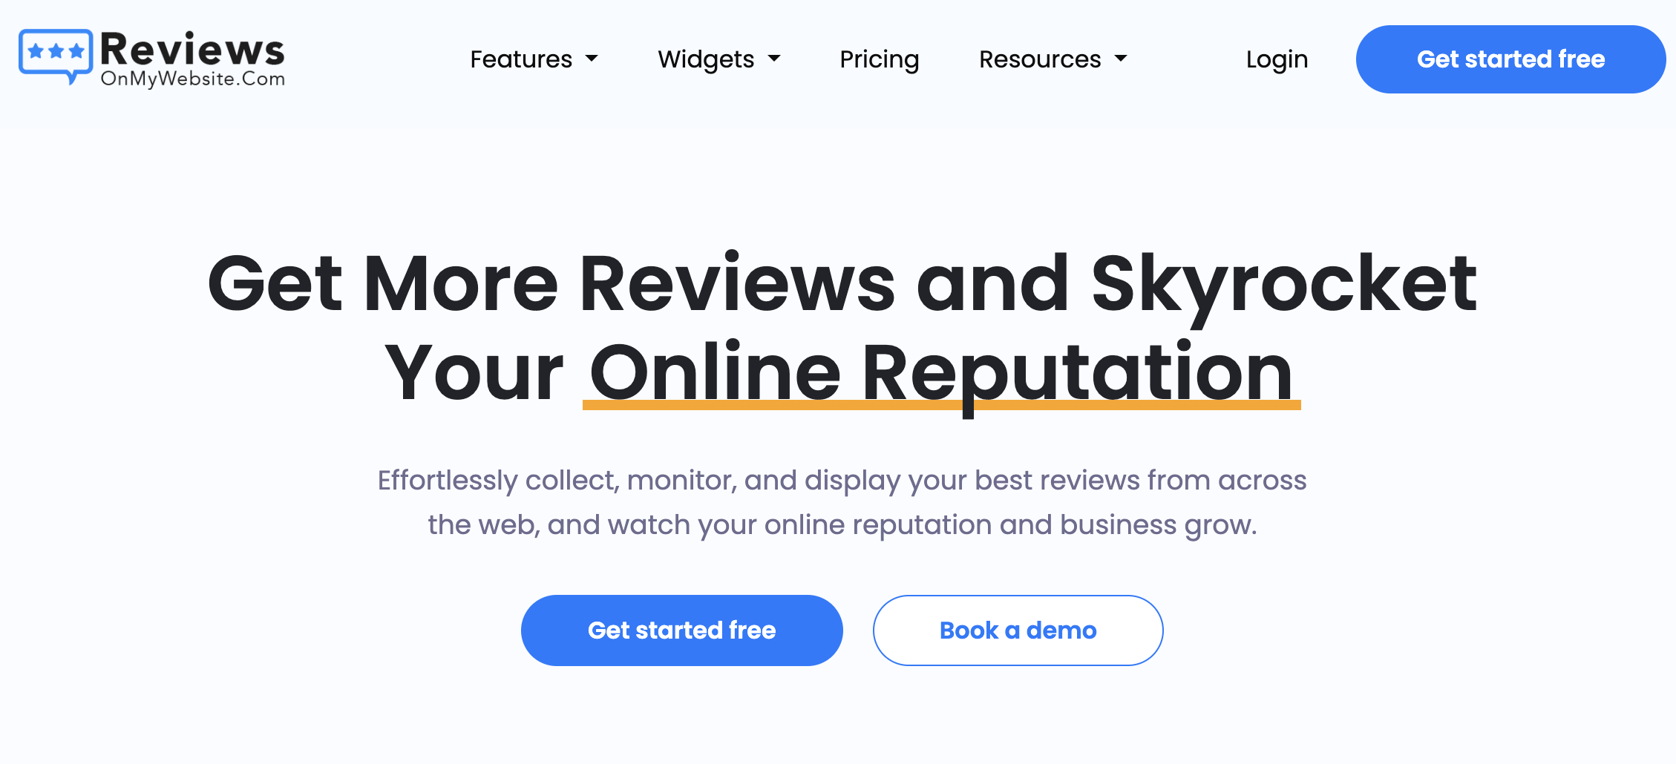The height and width of the screenshot is (764, 1676).
Task: Click the underlined Online Reputation heading text
Action: pyautogui.click(x=941, y=373)
